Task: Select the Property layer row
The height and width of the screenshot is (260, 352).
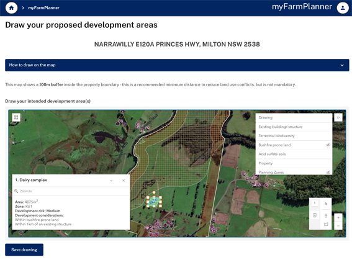Action: point(294,163)
